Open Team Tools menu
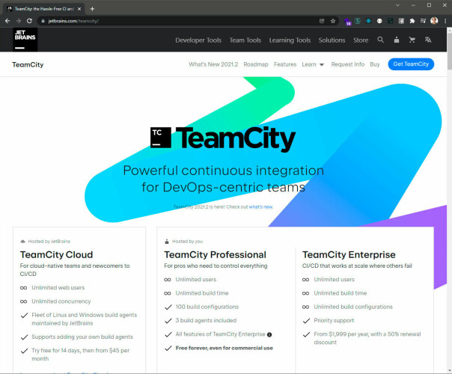 pos(245,40)
